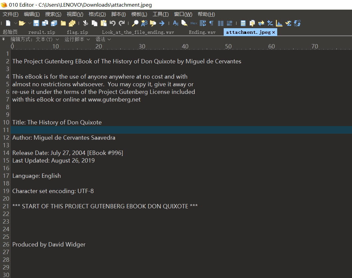352x278 pixels.
Task: Click the Replace (A to B) icon
Action: (144, 23)
